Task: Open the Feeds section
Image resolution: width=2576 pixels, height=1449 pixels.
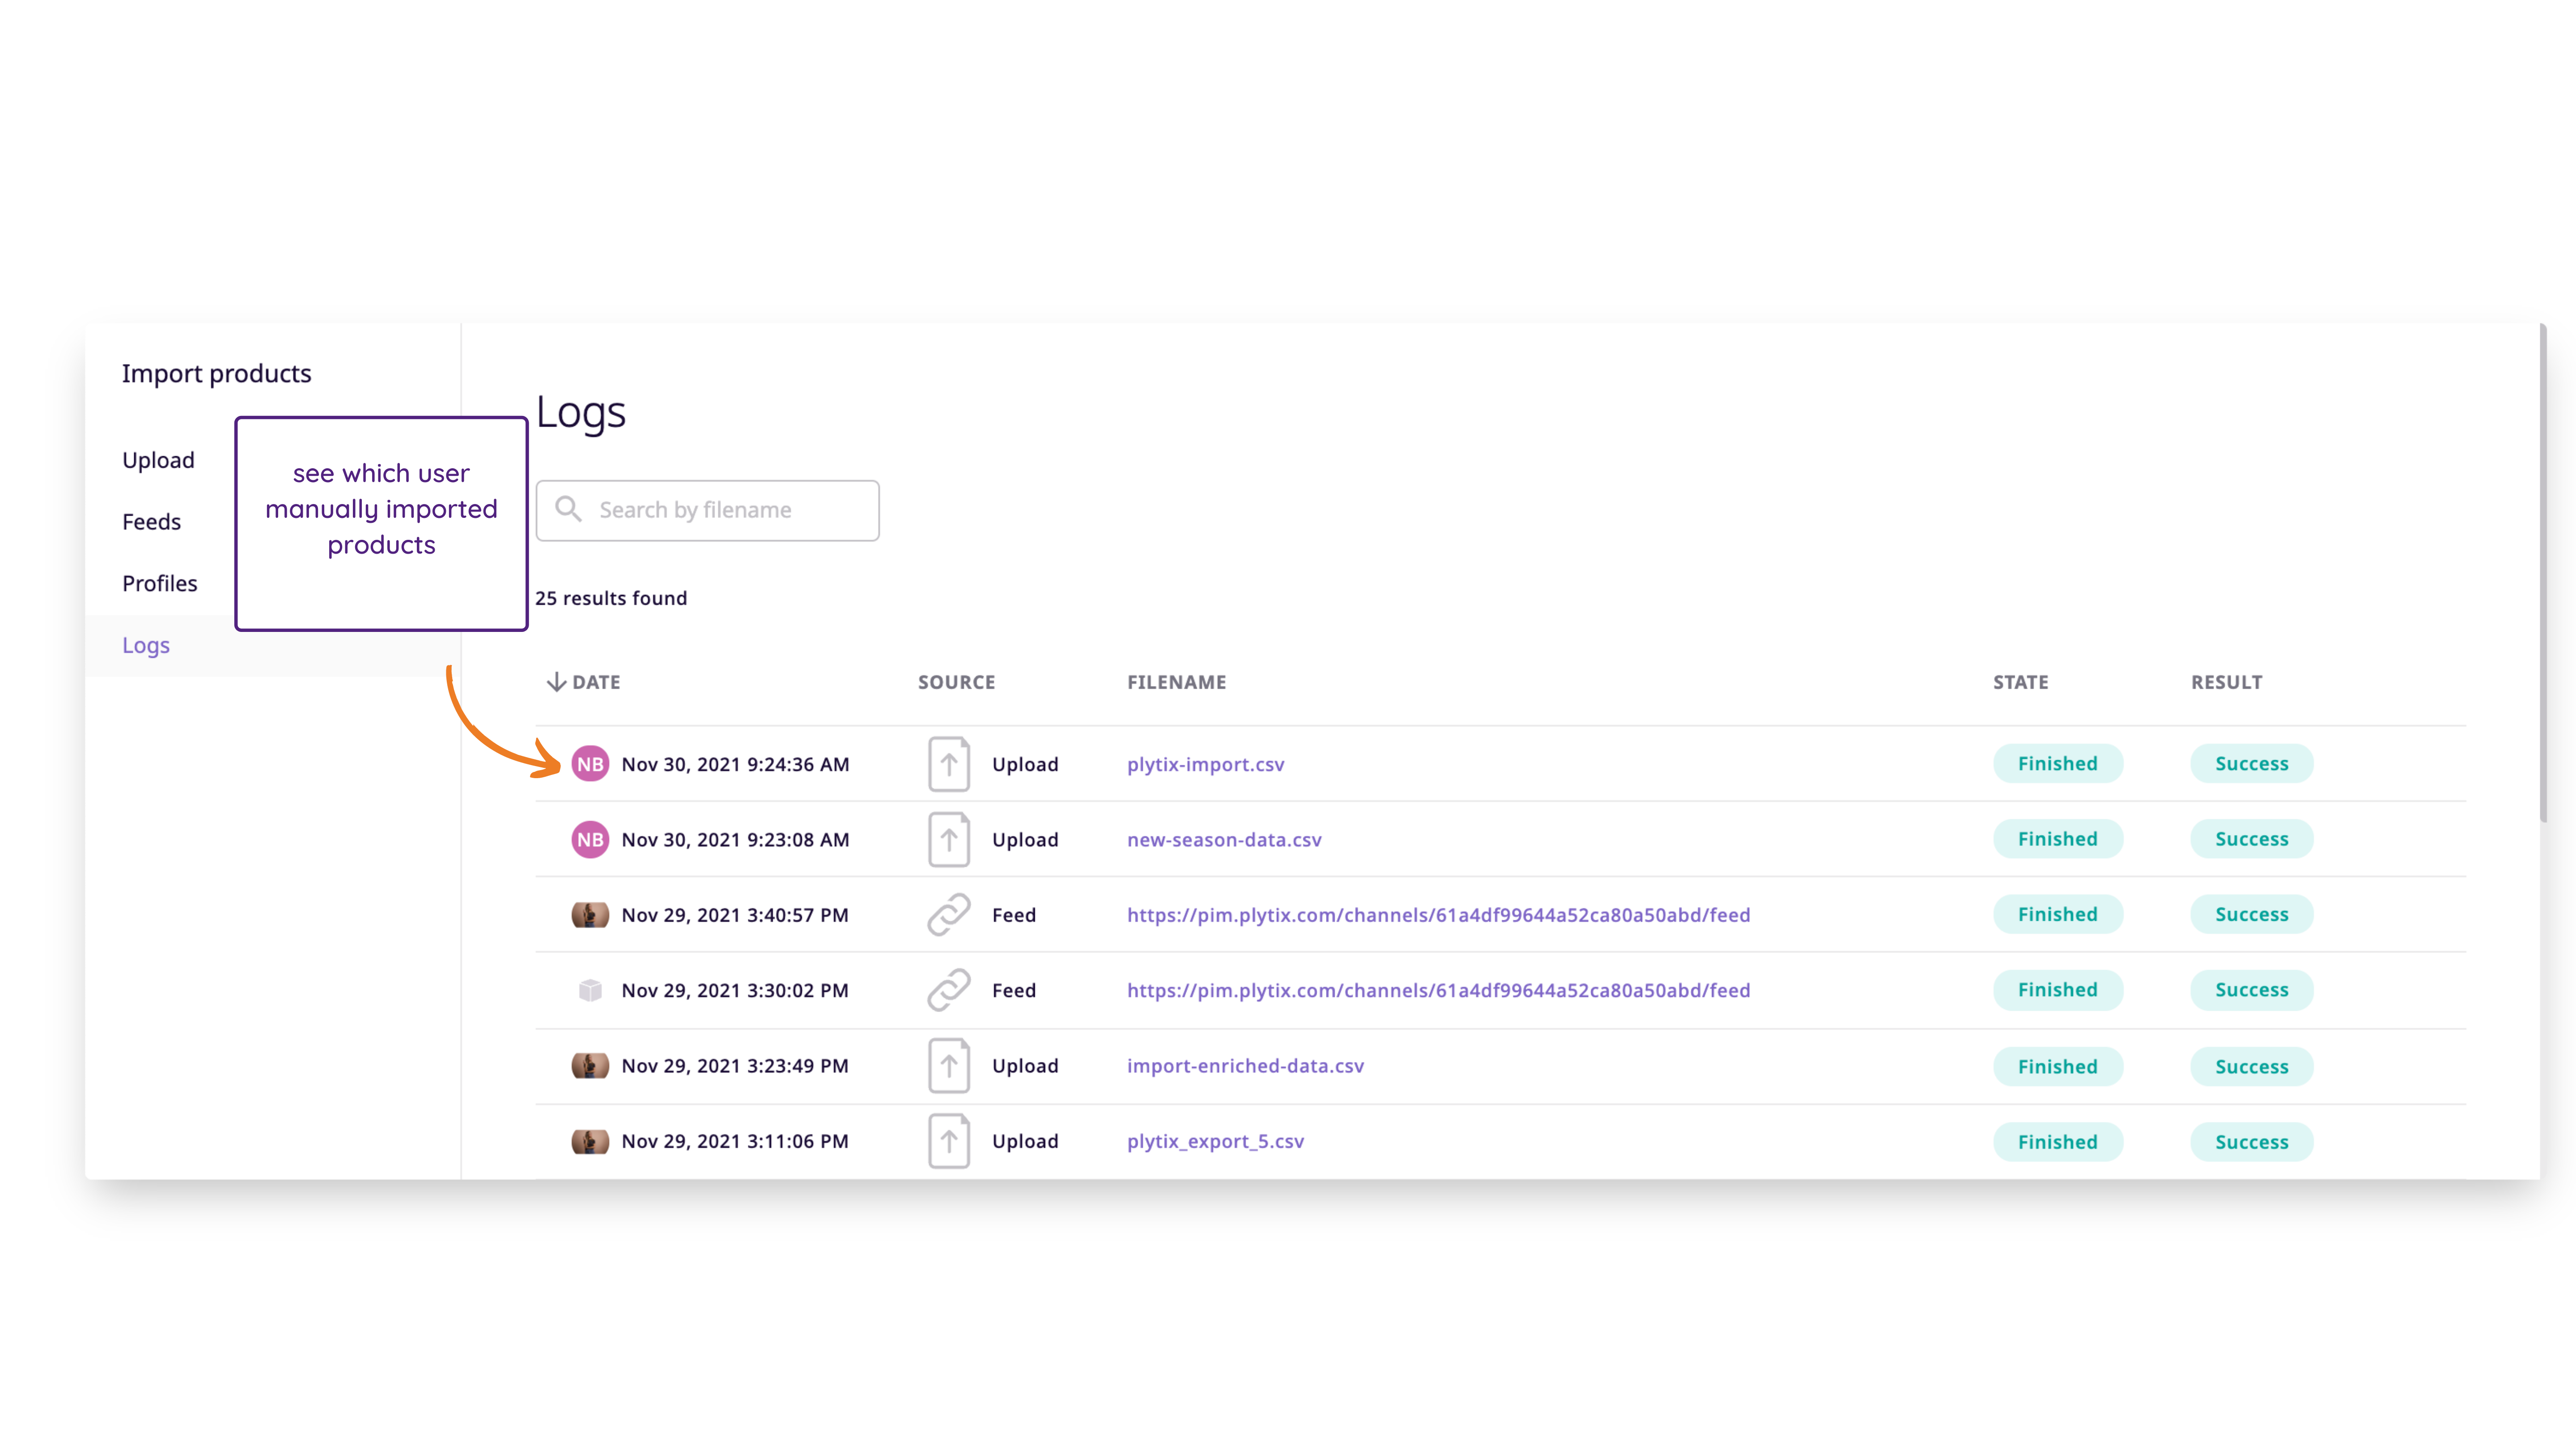Action: click(151, 522)
